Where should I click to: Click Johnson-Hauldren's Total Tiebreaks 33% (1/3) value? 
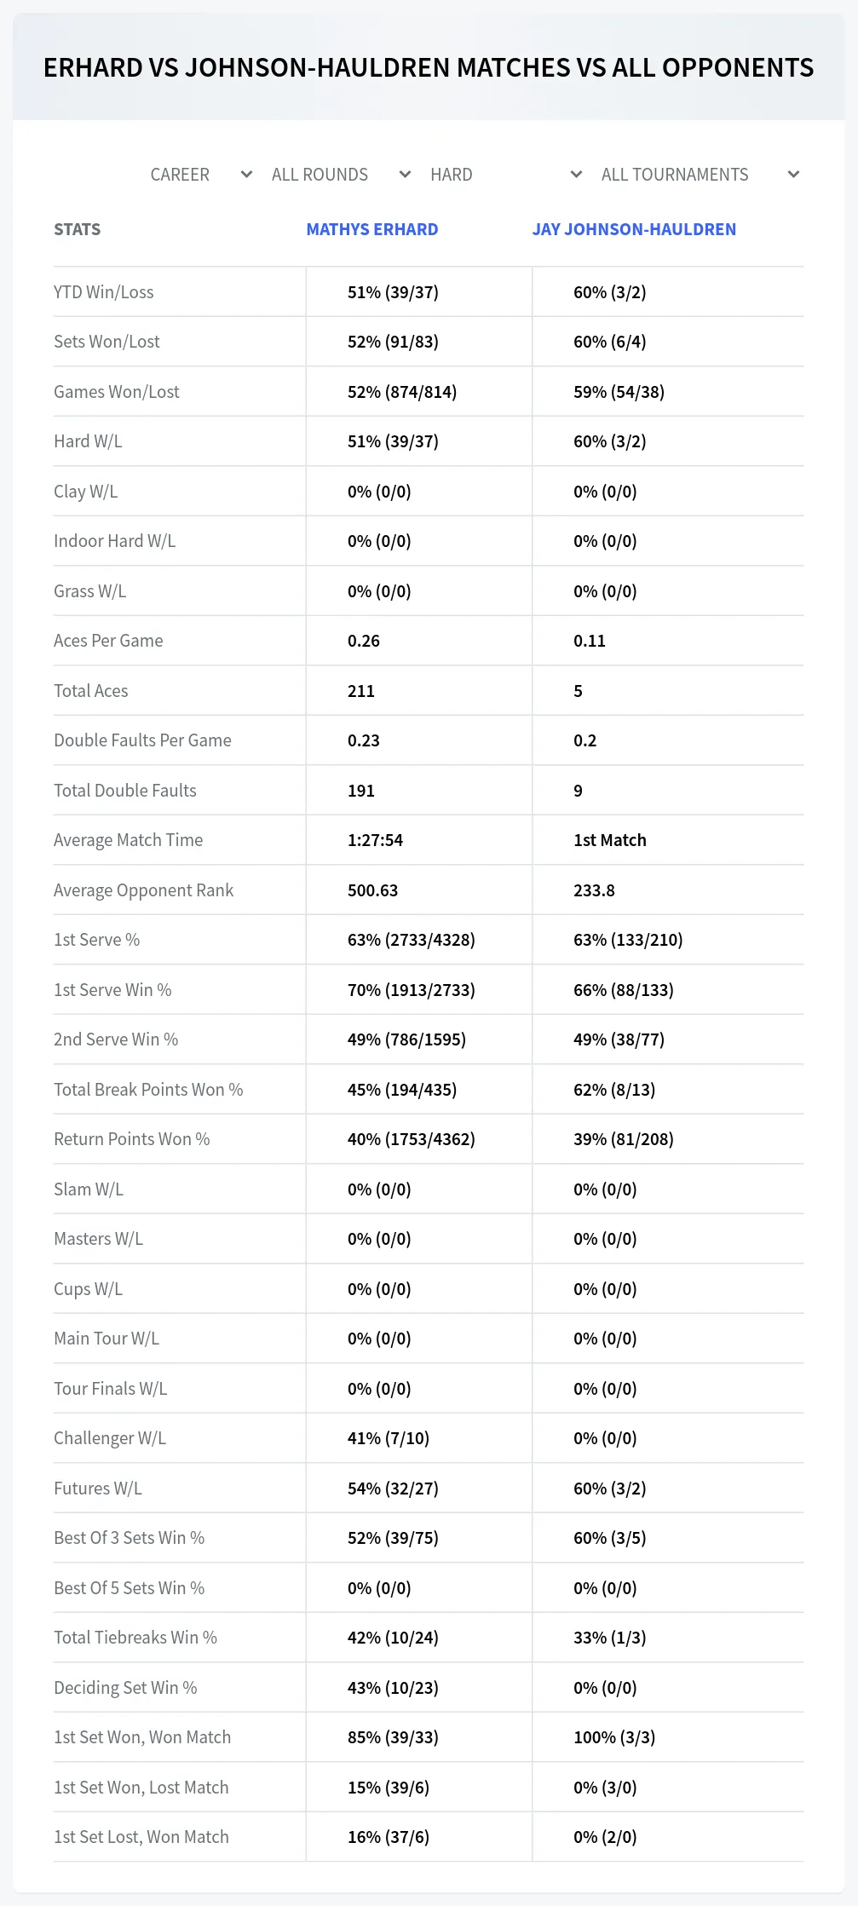pos(610,1638)
